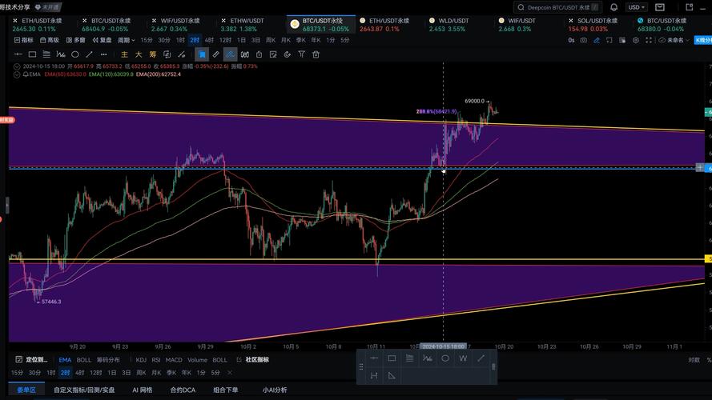
Task: Open the filter funnel tool
Action: coord(301,54)
